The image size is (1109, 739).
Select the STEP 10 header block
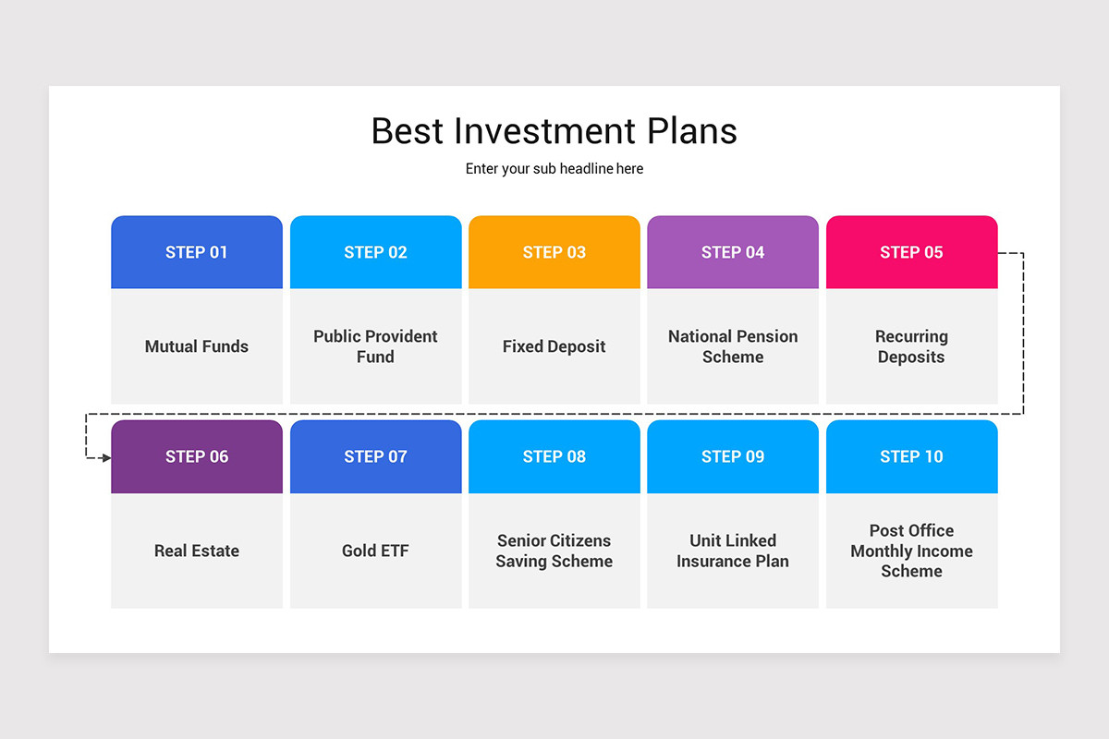911,456
